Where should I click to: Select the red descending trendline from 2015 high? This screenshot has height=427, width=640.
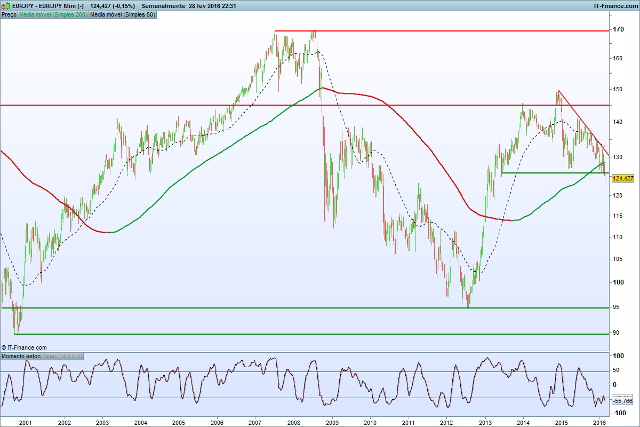(583, 122)
